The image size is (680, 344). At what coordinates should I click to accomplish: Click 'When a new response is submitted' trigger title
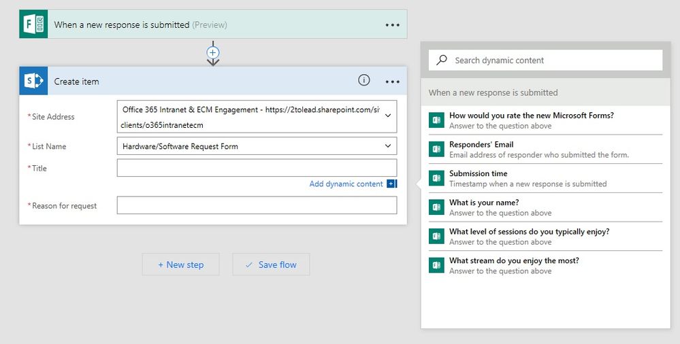point(122,24)
